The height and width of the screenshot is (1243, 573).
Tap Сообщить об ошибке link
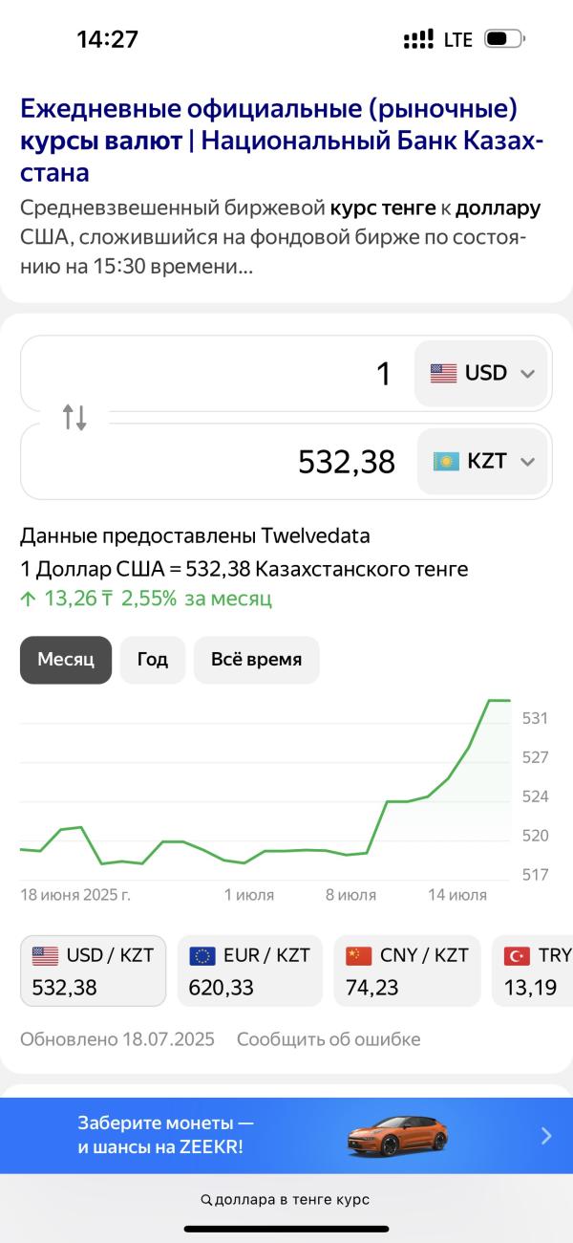329,1039
